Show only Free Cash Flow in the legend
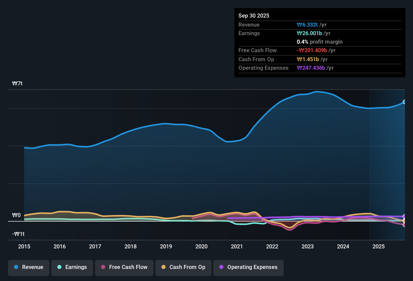 [124, 267]
